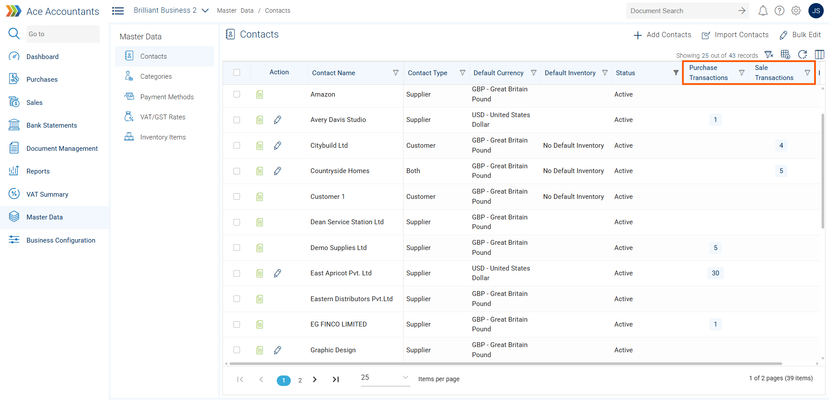This screenshot has height=403, width=829.
Task: Click the vertical table scrollbar
Action: pos(823,170)
